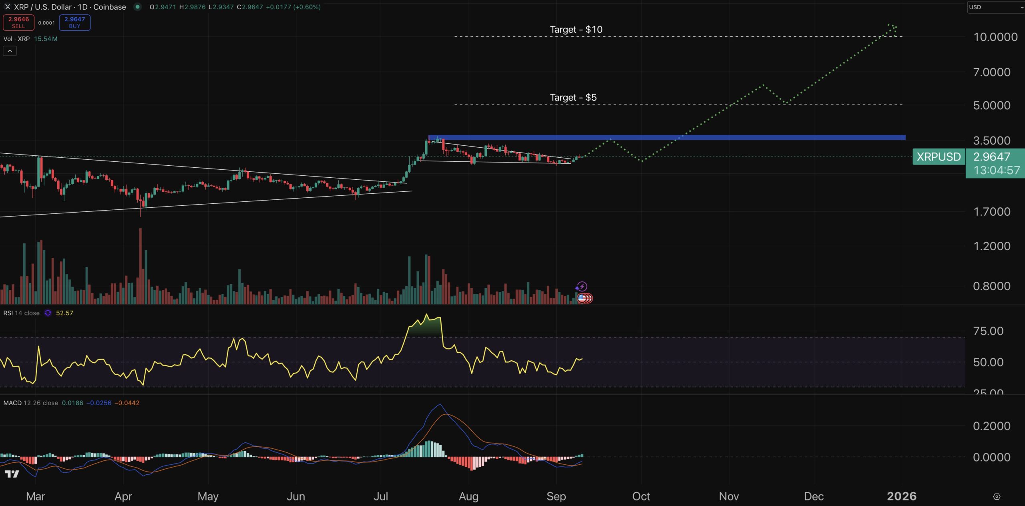Click the 2026 label on time axis
The height and width of the screenshot is (506, 1025).
pyautogui.click(x=901, y=496)
